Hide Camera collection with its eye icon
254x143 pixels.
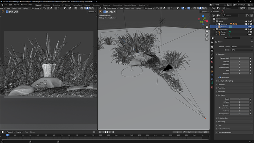pyautogui.click(x=248, y=27)
